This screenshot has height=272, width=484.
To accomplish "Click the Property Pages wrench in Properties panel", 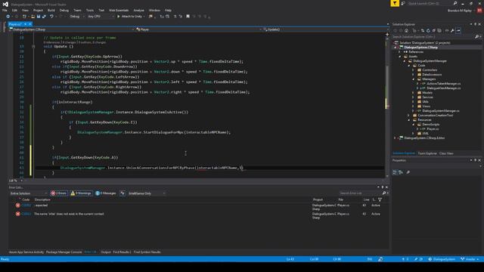I will pos(408,172).
